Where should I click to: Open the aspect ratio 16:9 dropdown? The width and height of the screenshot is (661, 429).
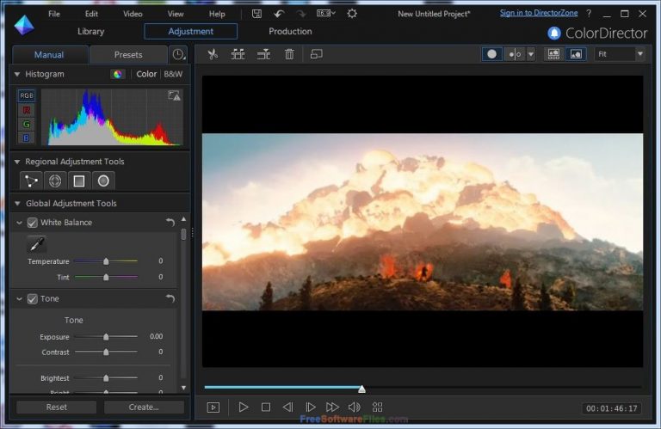(x=326, y=14)
